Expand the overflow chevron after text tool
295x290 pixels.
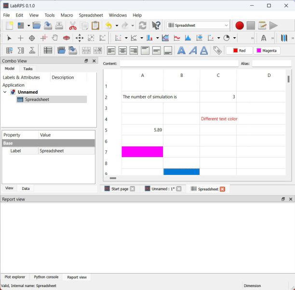[x=272, y=38]
